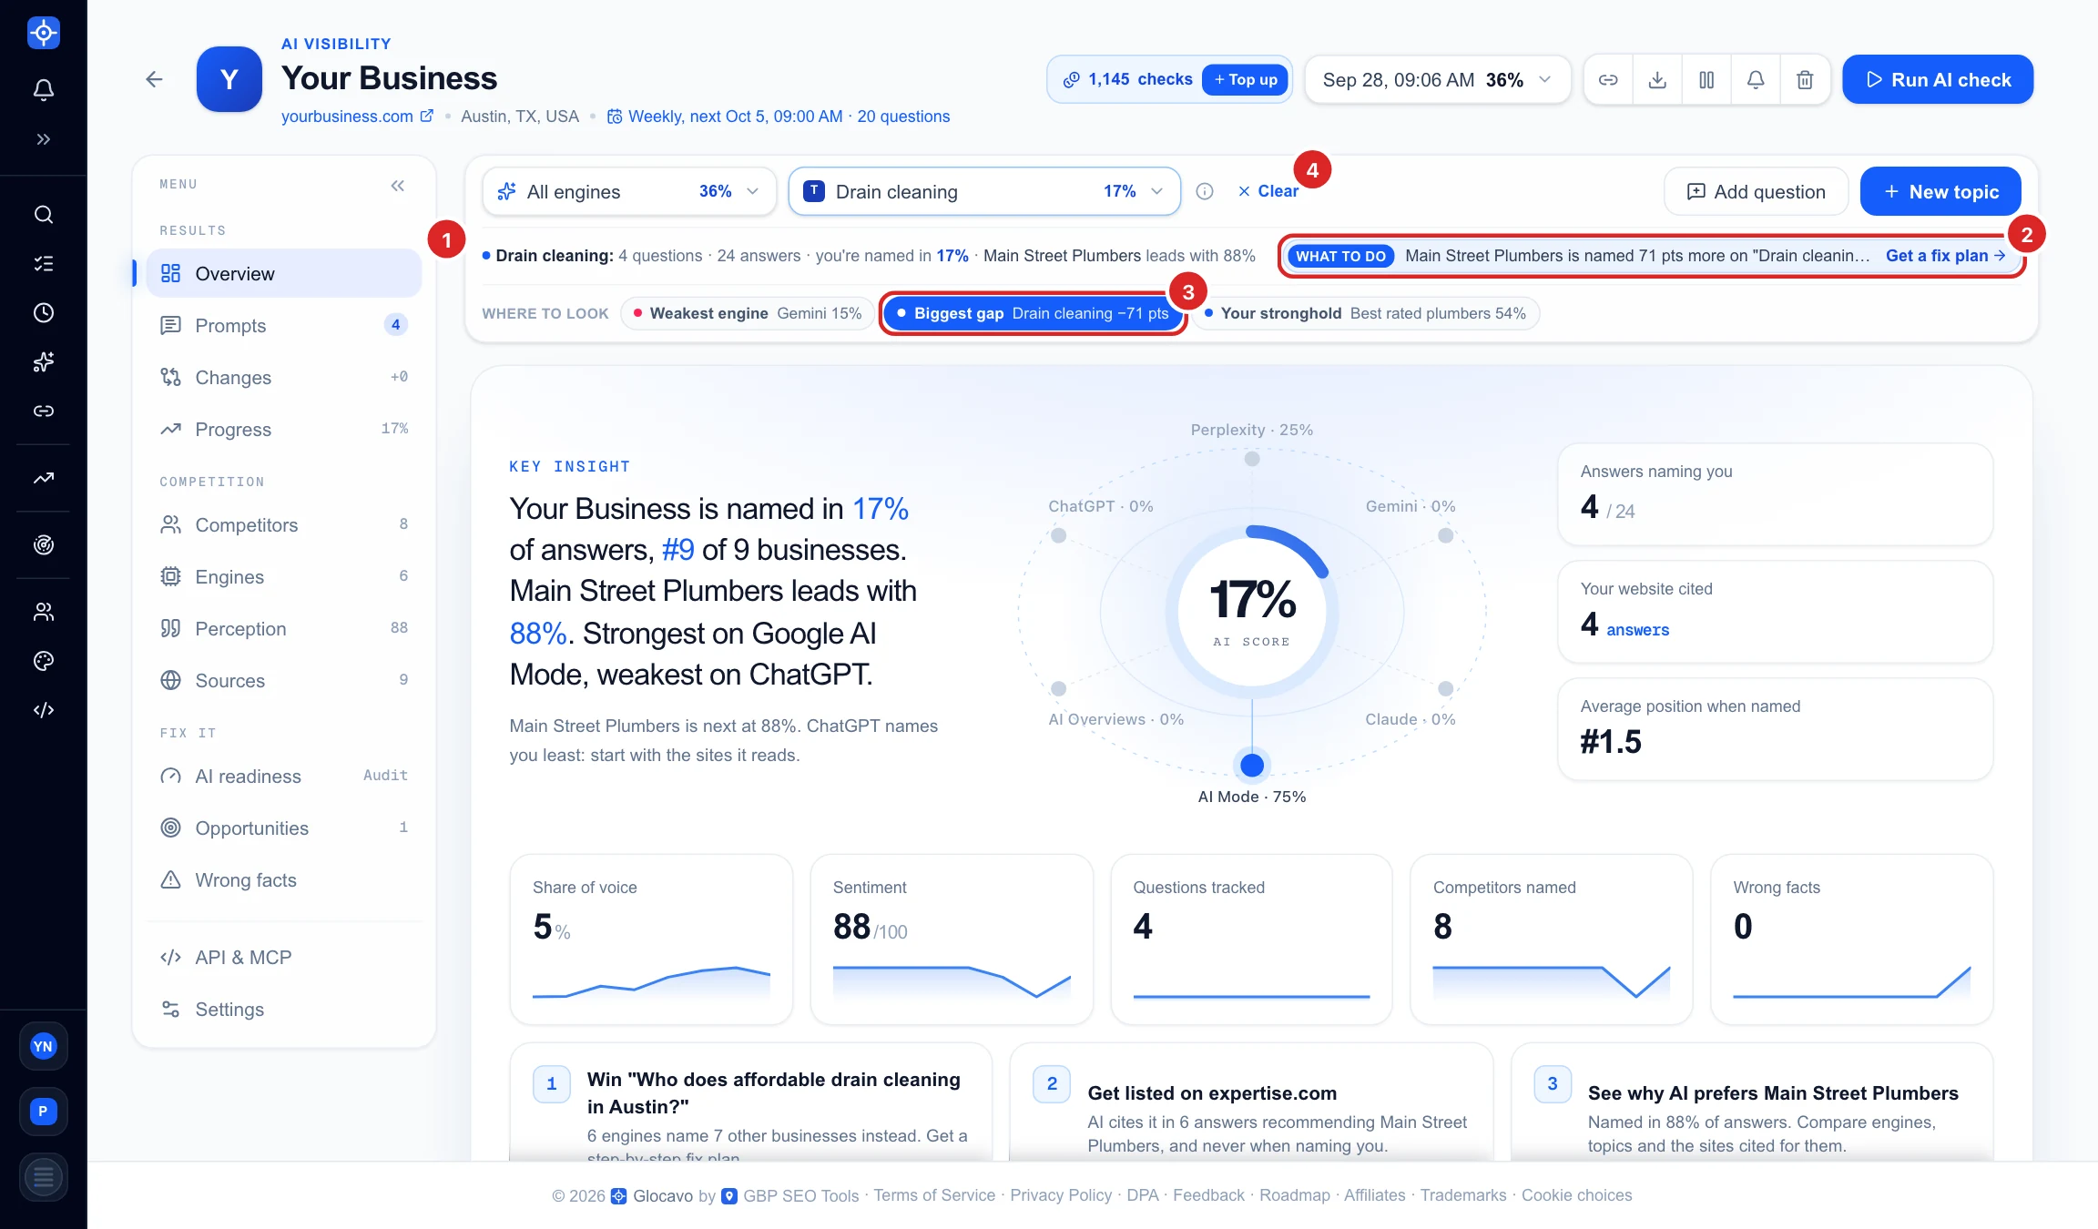Click the Get a fix plan link
The width and height of the screenshot is (2098, 1229).
click(1945, 256)
